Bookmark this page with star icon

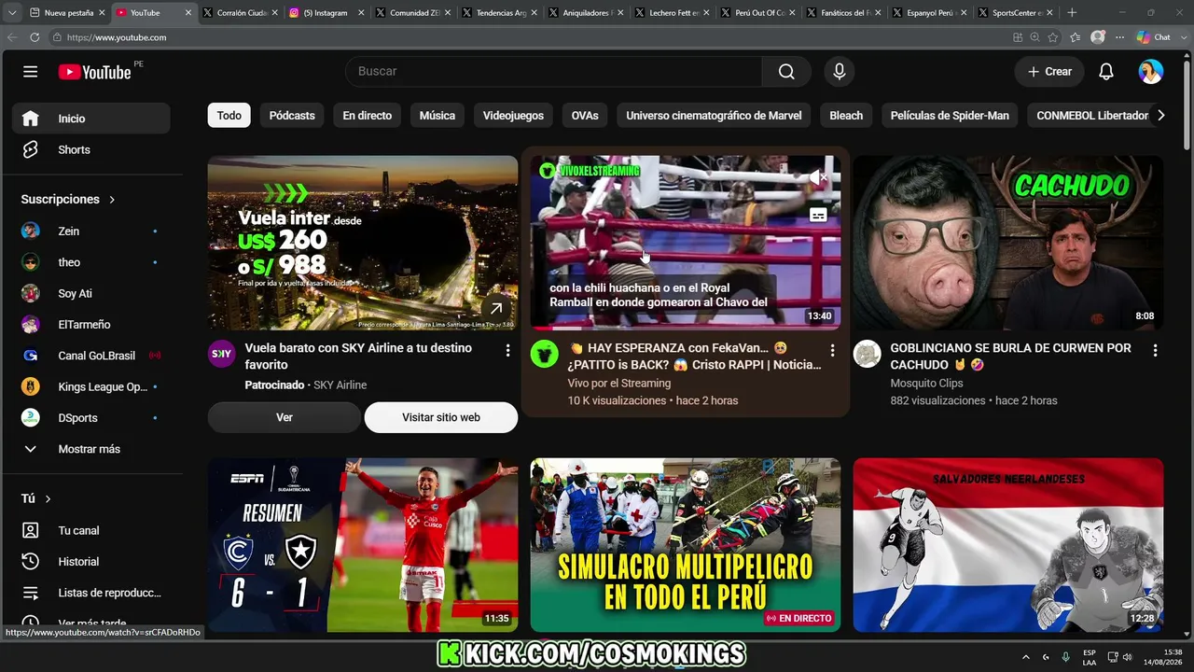click(1053, 37)
